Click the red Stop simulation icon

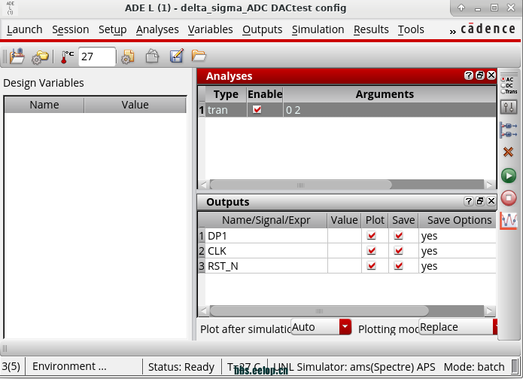point(509,197)
